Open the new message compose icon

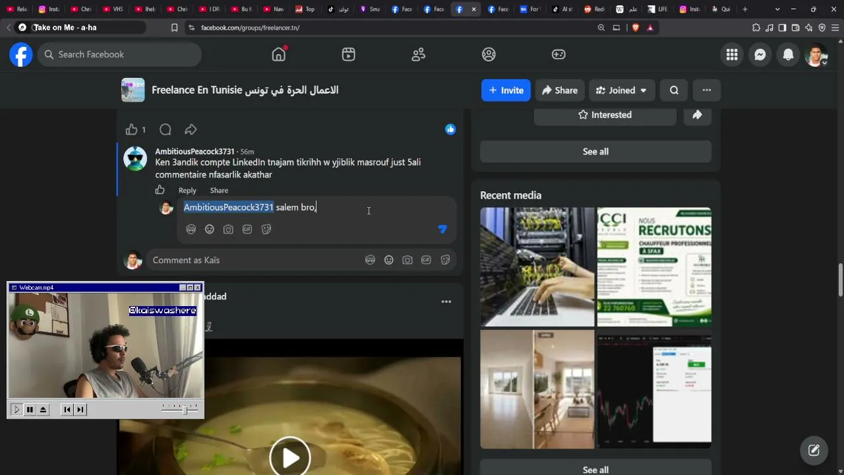click(x=814, y=450)
